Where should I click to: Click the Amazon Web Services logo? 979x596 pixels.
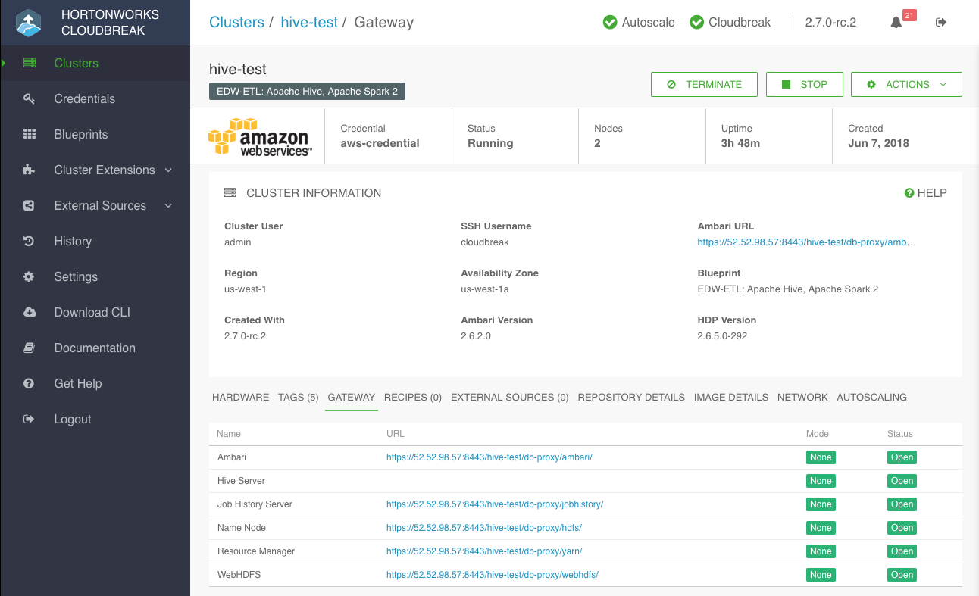tap(258, 136)
